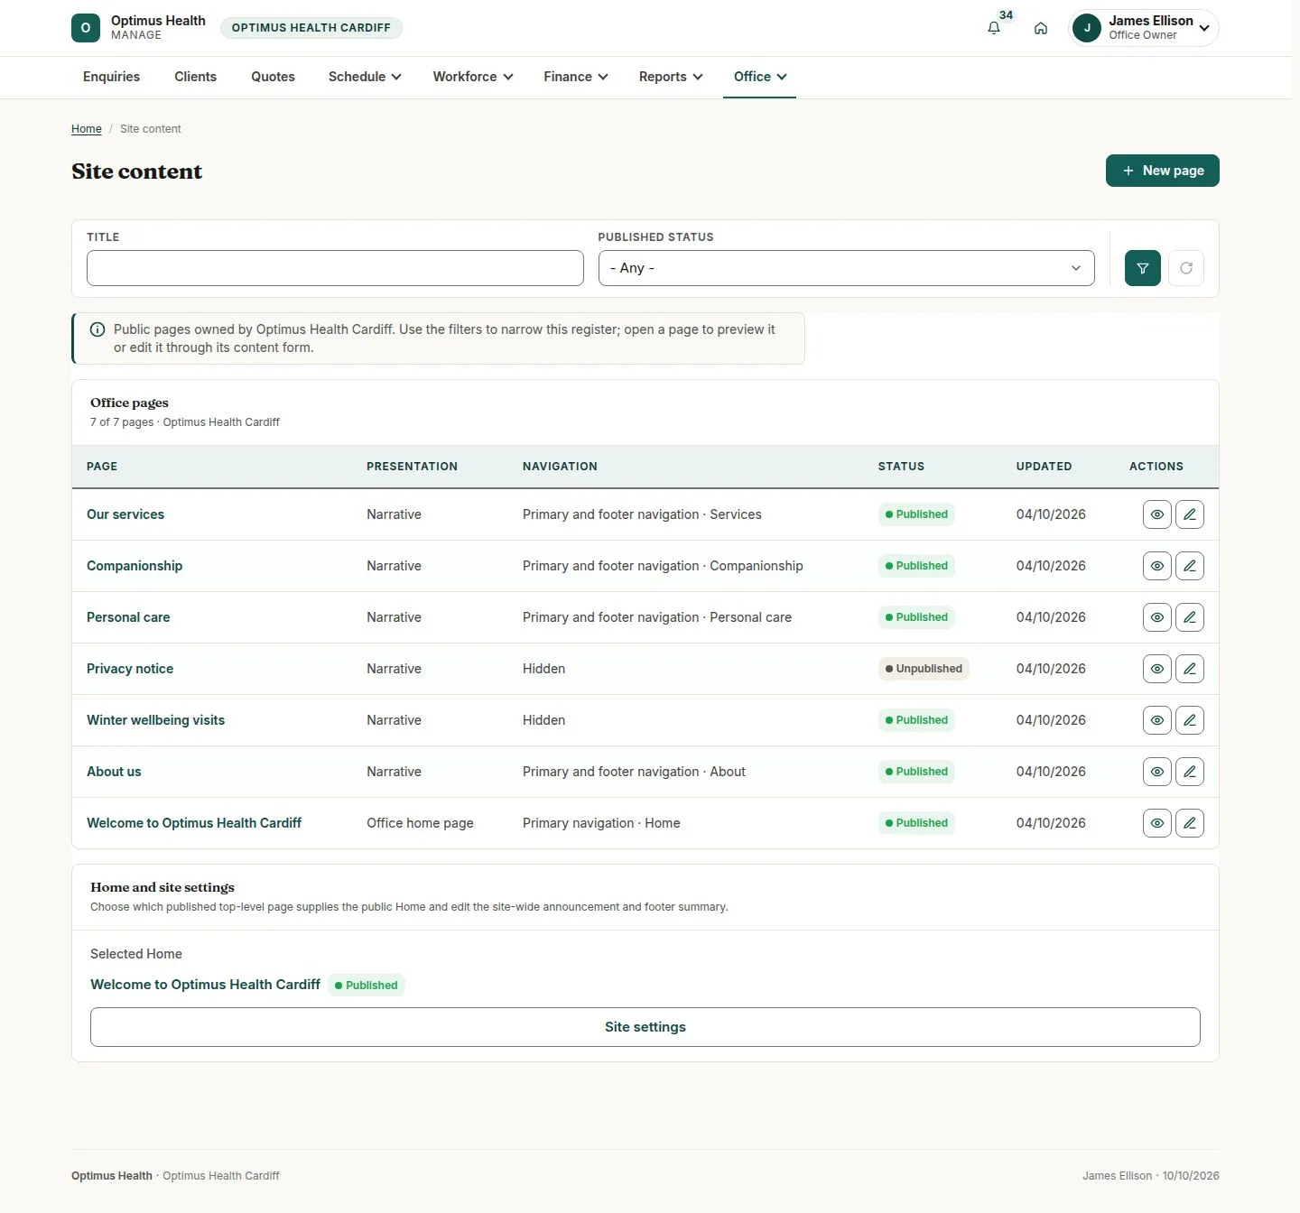This screenshot has height=1213, width=1300.
Task: Edit the Our services page
Action: point(1190,514)
